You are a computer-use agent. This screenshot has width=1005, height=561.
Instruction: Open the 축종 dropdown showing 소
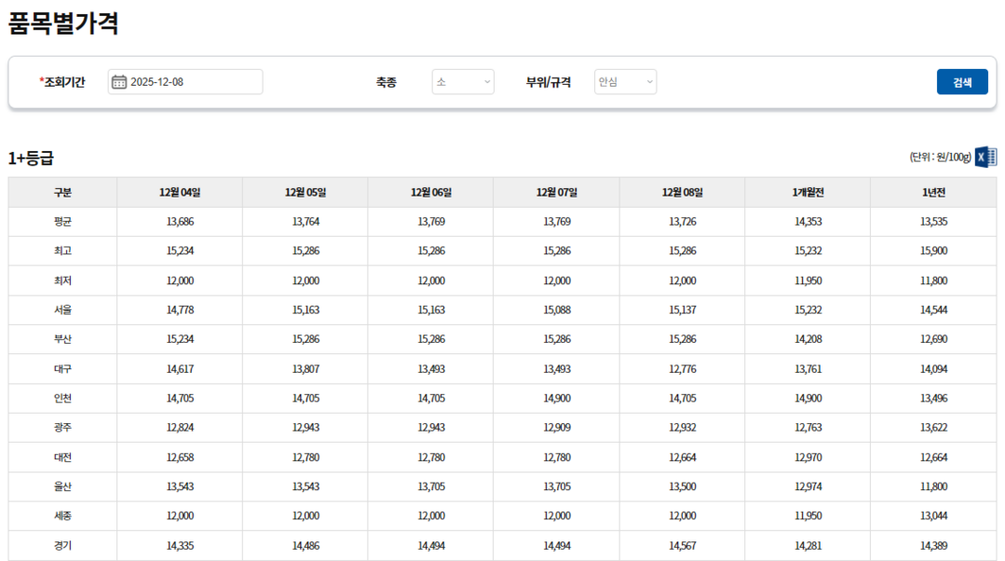[x=463, y=82]
